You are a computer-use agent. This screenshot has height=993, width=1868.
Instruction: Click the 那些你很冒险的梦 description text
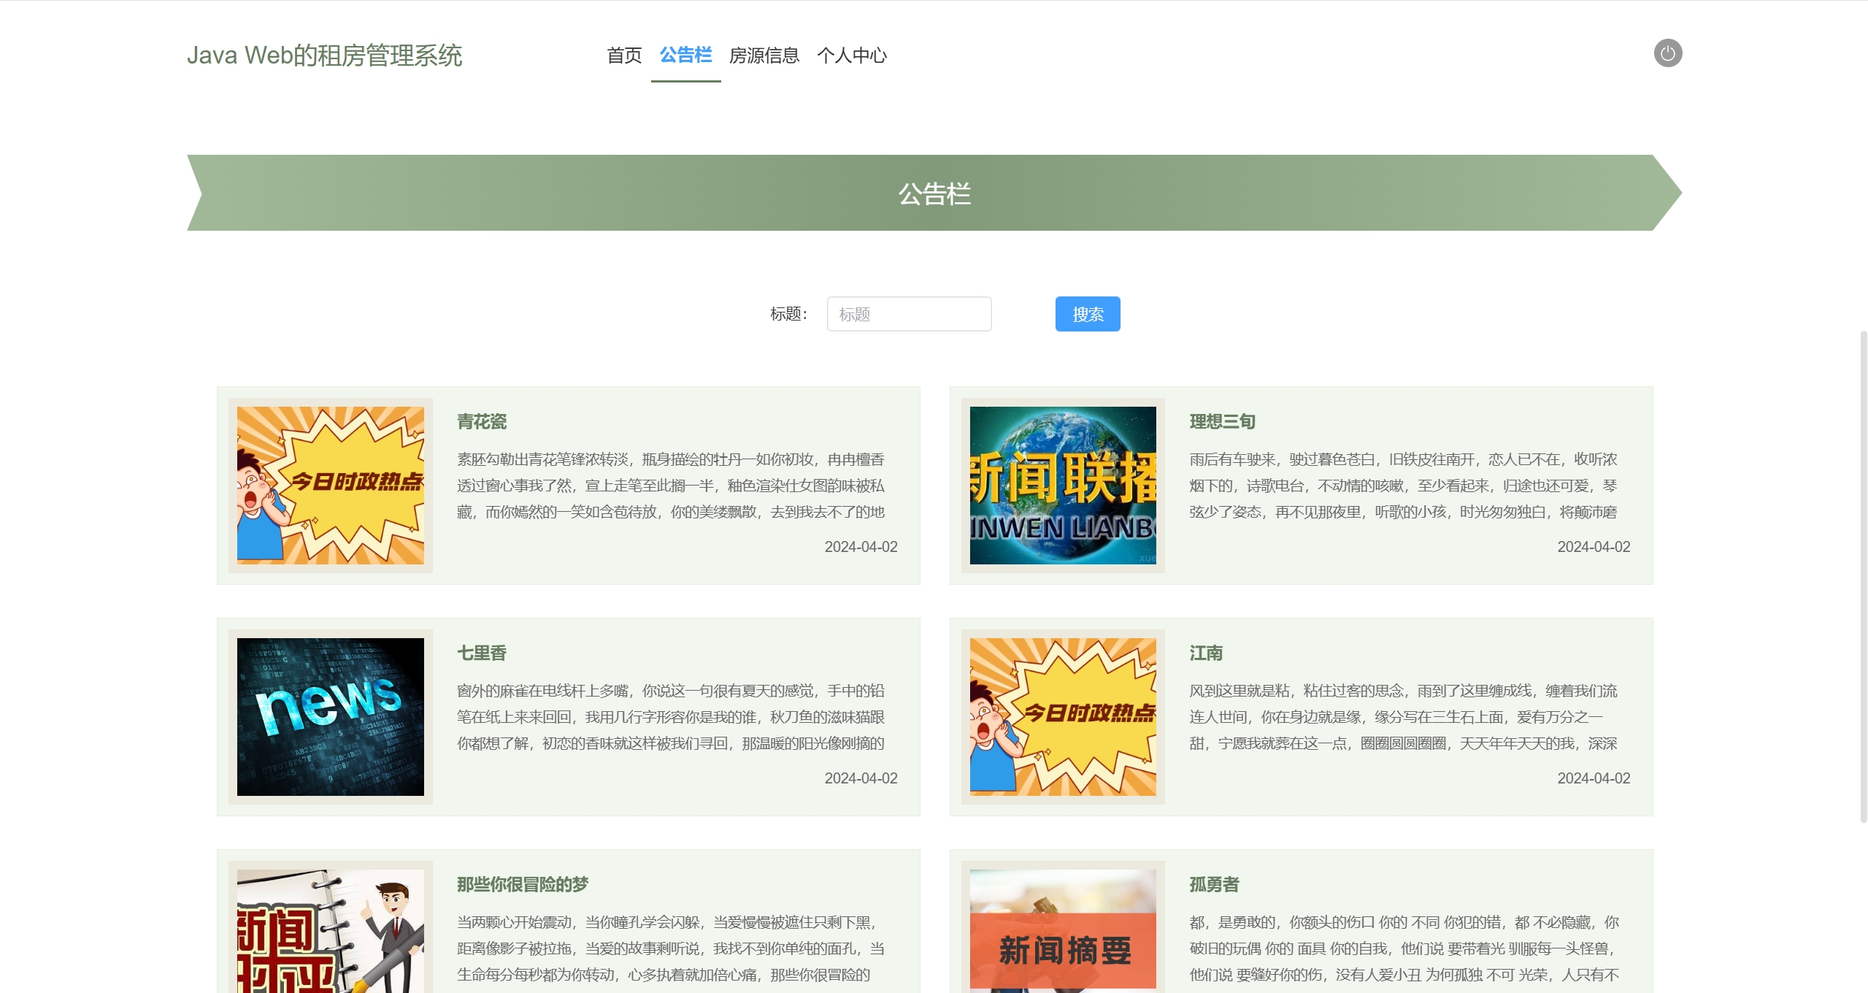[671, 948]
